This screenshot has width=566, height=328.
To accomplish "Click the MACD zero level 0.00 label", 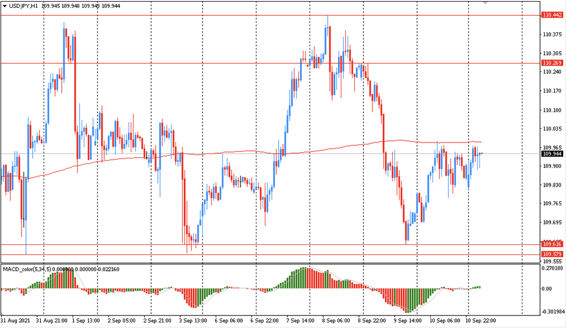I will coord(547,288).
